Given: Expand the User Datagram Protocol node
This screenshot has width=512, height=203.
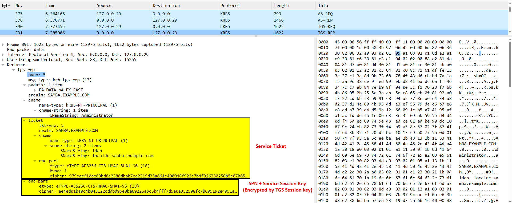Looking at the screenshot, I should click(x=3, y=60).
